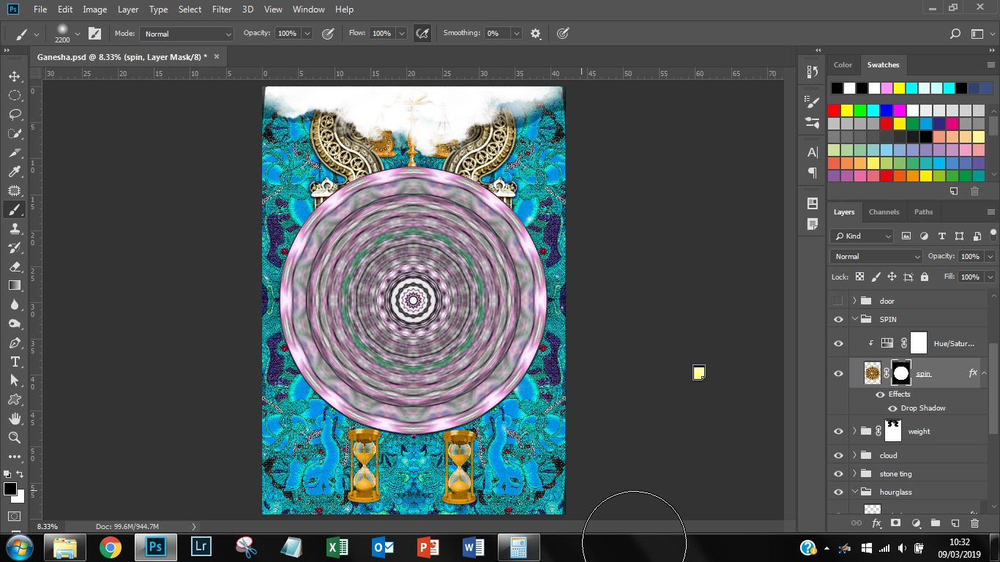Viewport: 1000px width, 562px height.
Task: Toggle Drop Shadow effect visibility
Action: [x=892, y=408]
